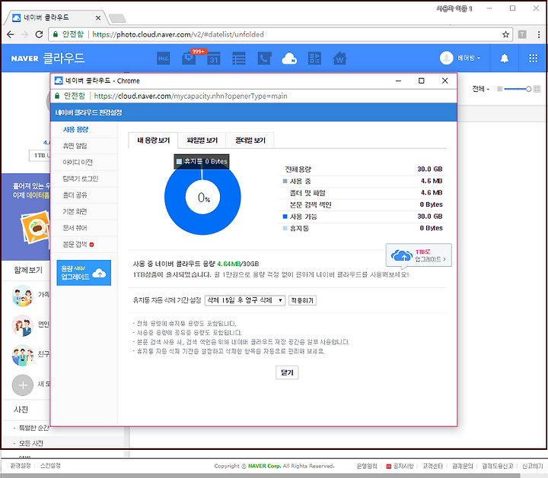Screen dimensions: 548x478
Task: Open trash auto-delete period dropdown
Action: click(x=244, y=300)
